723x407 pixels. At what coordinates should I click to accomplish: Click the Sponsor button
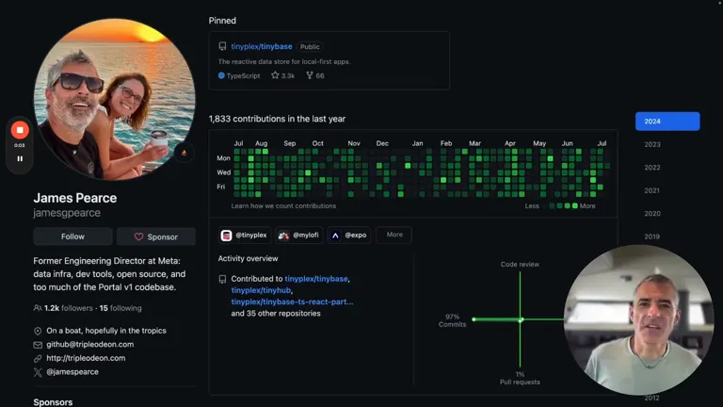pyautogui.click(x=156, y=236)
